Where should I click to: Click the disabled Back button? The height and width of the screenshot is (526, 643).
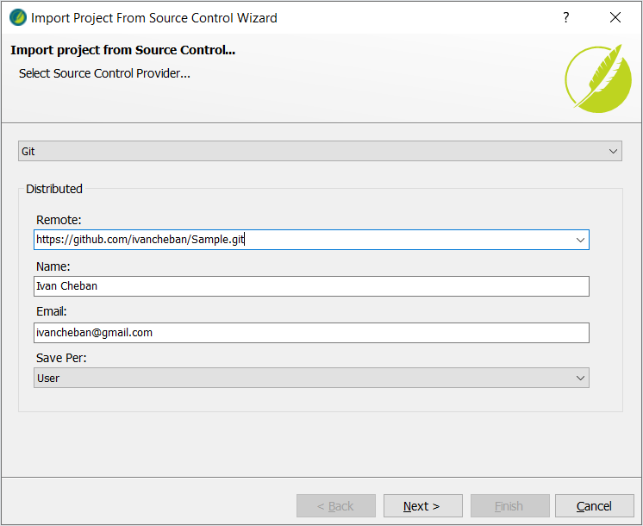336,506
